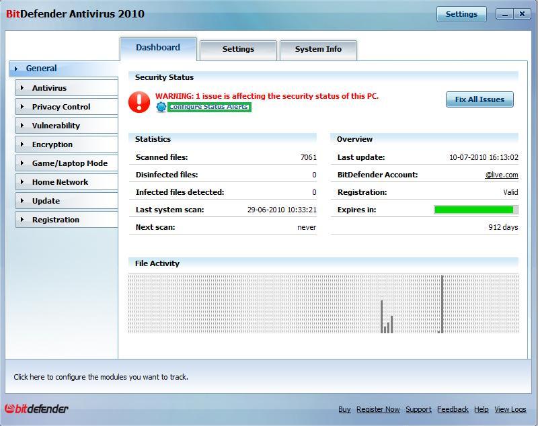Open the Configure Status Alerts link
Viewport: 538px width, 426px height.
[209, 107]
